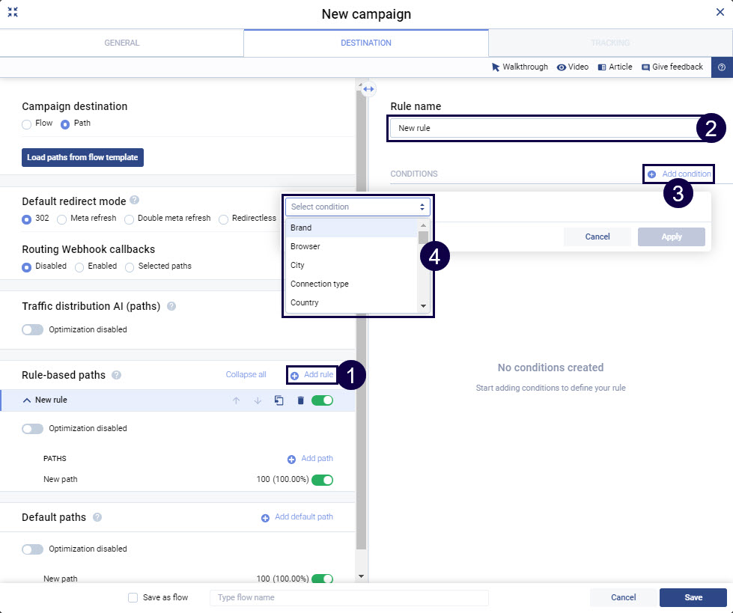Open the Select condition dropdown
This screenshot has height=613, width=733.
(x=358, y=207)
